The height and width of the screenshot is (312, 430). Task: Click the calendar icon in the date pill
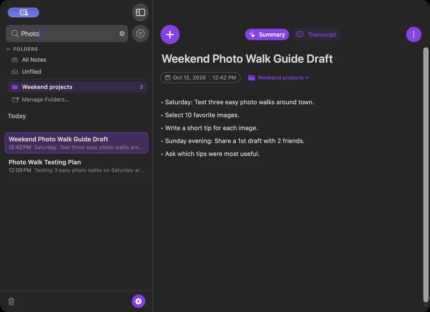point(167,77)
